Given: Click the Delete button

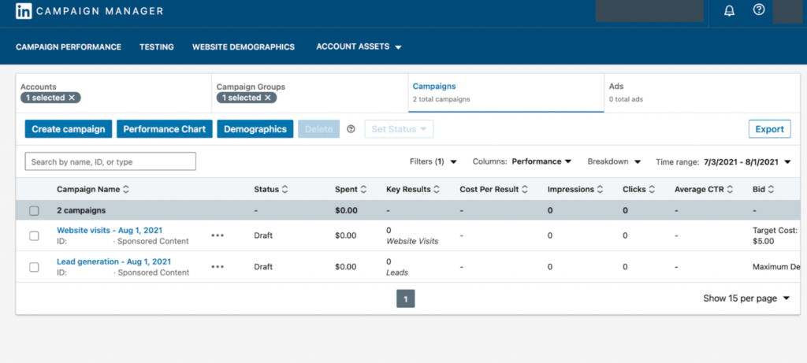Looking at the screenshot, I should [x=318, y=129].
